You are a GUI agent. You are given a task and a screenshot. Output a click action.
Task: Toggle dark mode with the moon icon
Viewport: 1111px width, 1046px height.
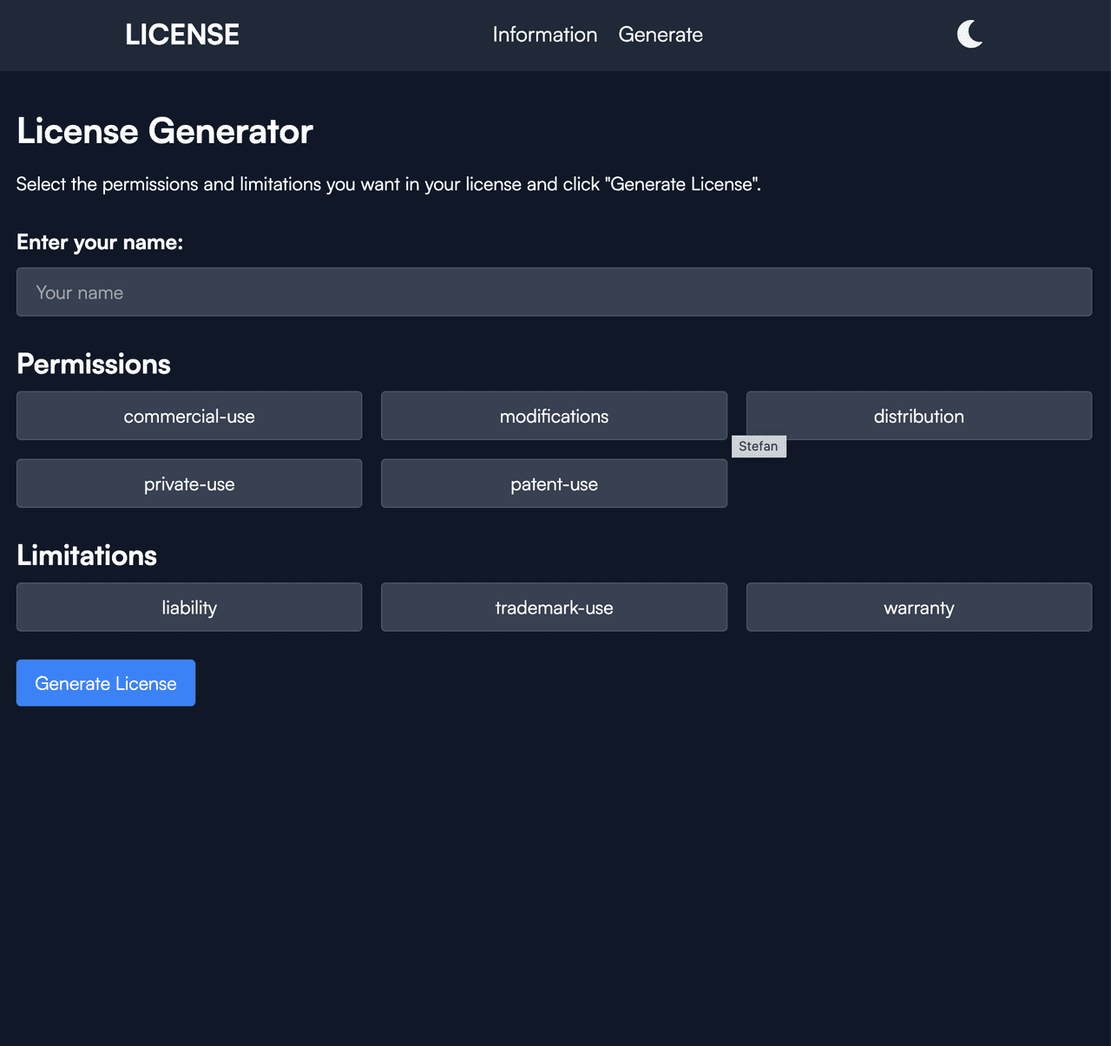coord(970,35)
